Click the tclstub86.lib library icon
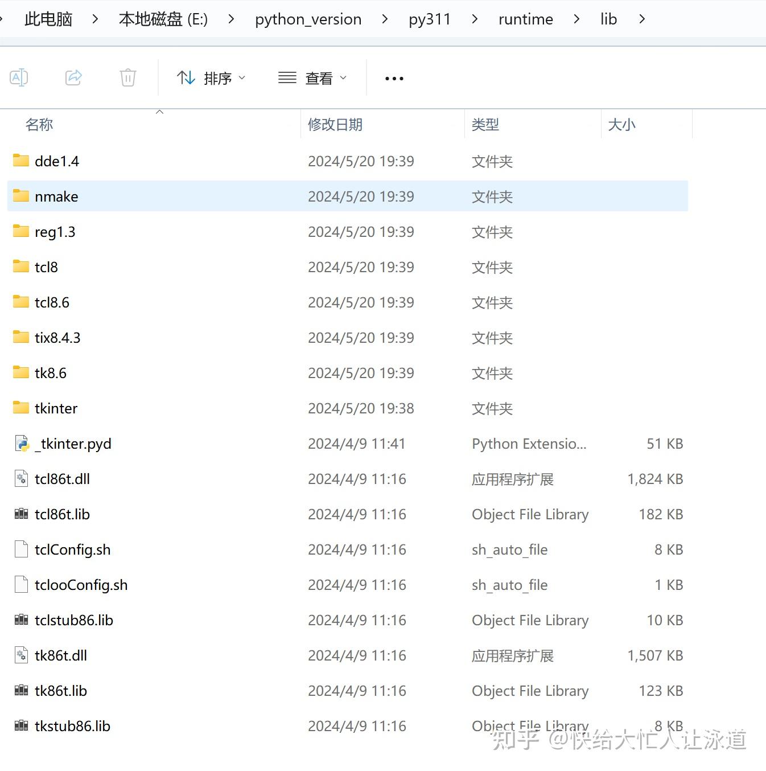This screenshot has width=766, height=771. [x=21, y=620]
